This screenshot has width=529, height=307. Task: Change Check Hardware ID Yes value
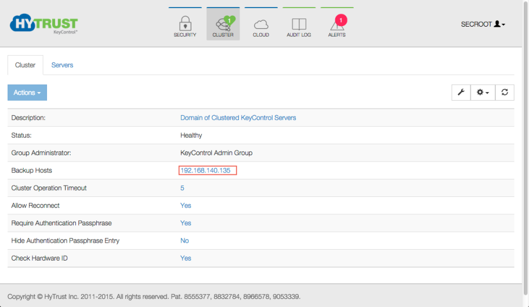coord(186,258)
